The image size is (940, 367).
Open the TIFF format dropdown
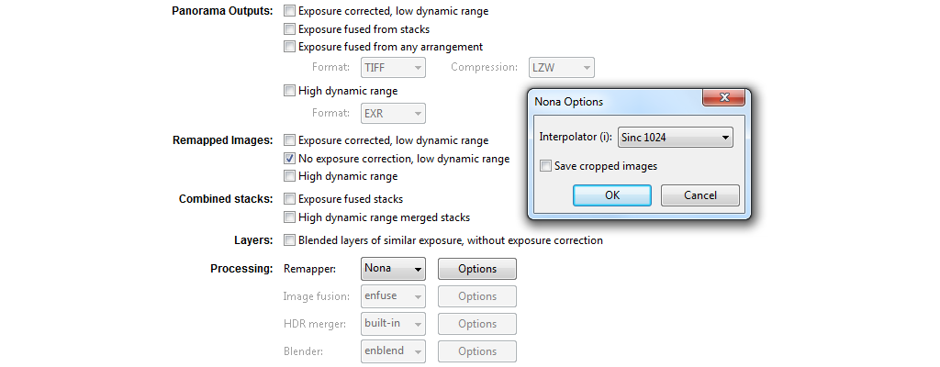click(x=393, y=68)
